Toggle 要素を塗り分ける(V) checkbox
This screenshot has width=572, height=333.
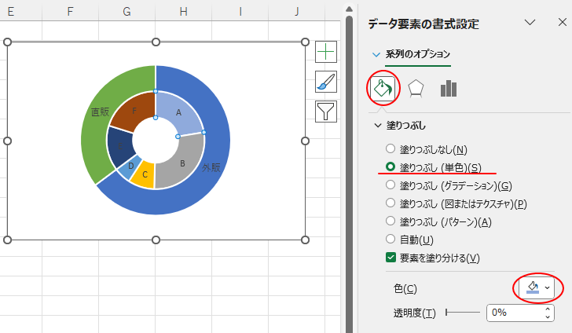tap(390, 258)
